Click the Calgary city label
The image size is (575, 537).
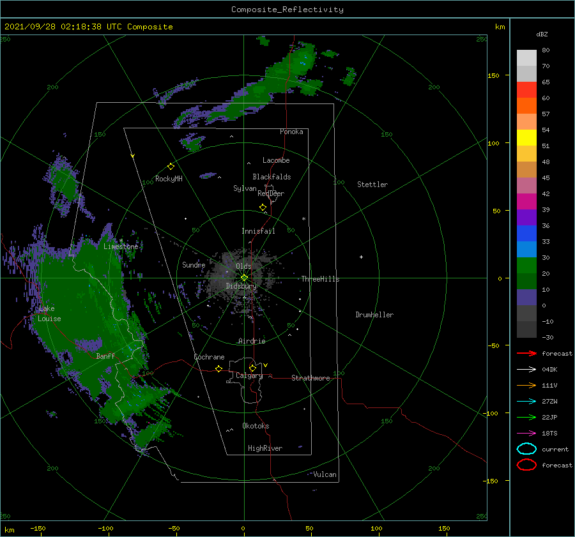(249, 375)
